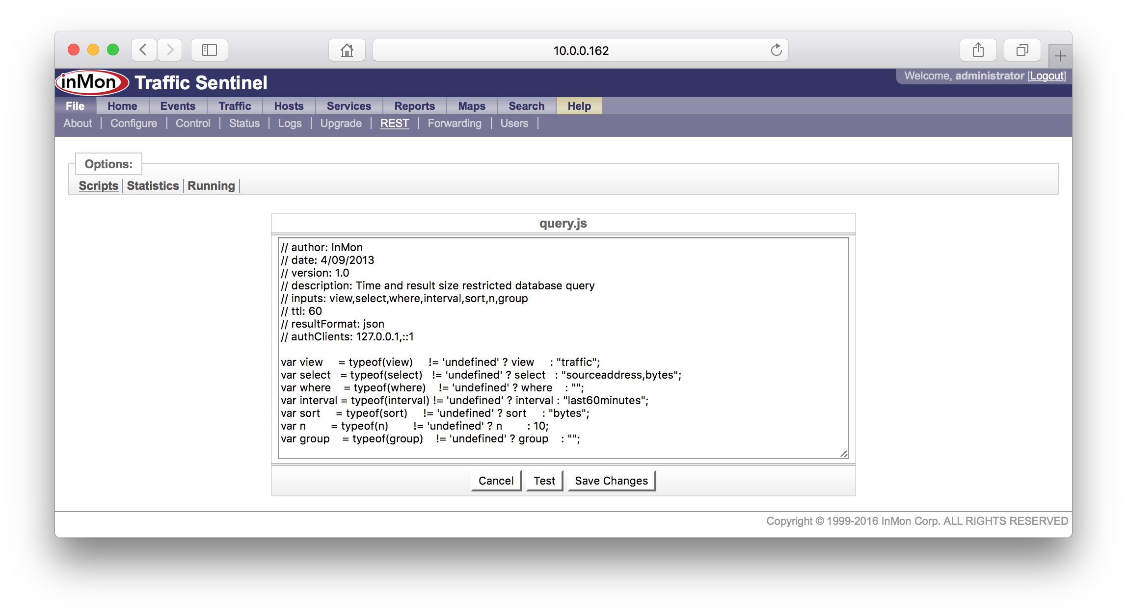Switch to the Maps tab

tap(472, 106)
